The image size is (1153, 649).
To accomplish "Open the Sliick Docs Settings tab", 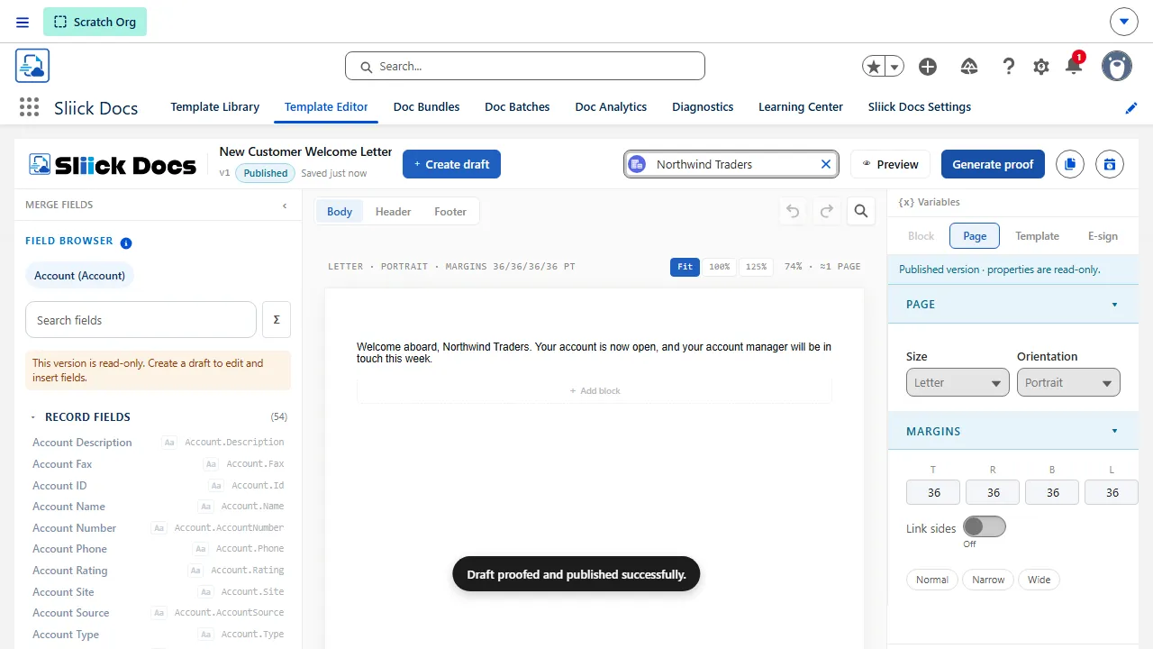I will click(920, 107).
